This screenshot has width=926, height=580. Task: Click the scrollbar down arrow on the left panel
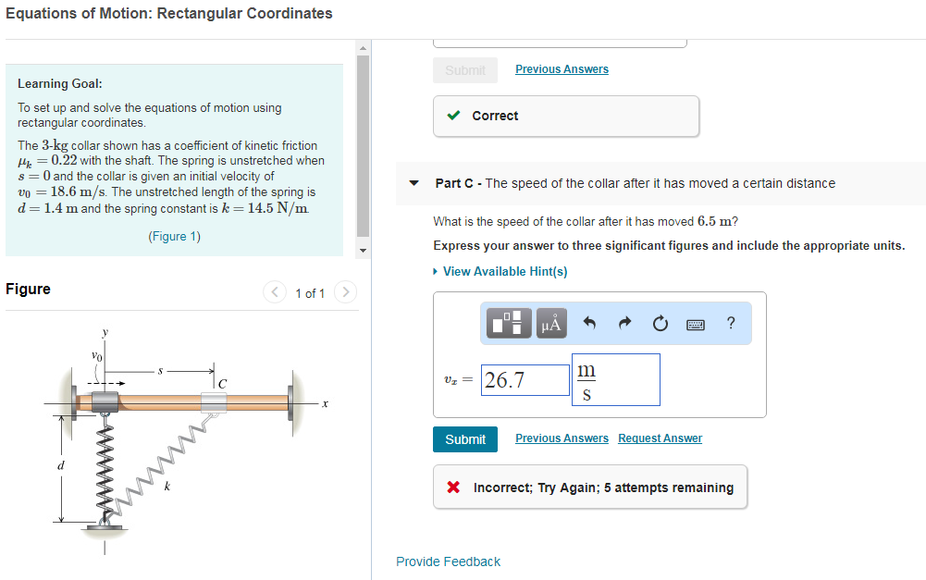click(x=362, y=250)
